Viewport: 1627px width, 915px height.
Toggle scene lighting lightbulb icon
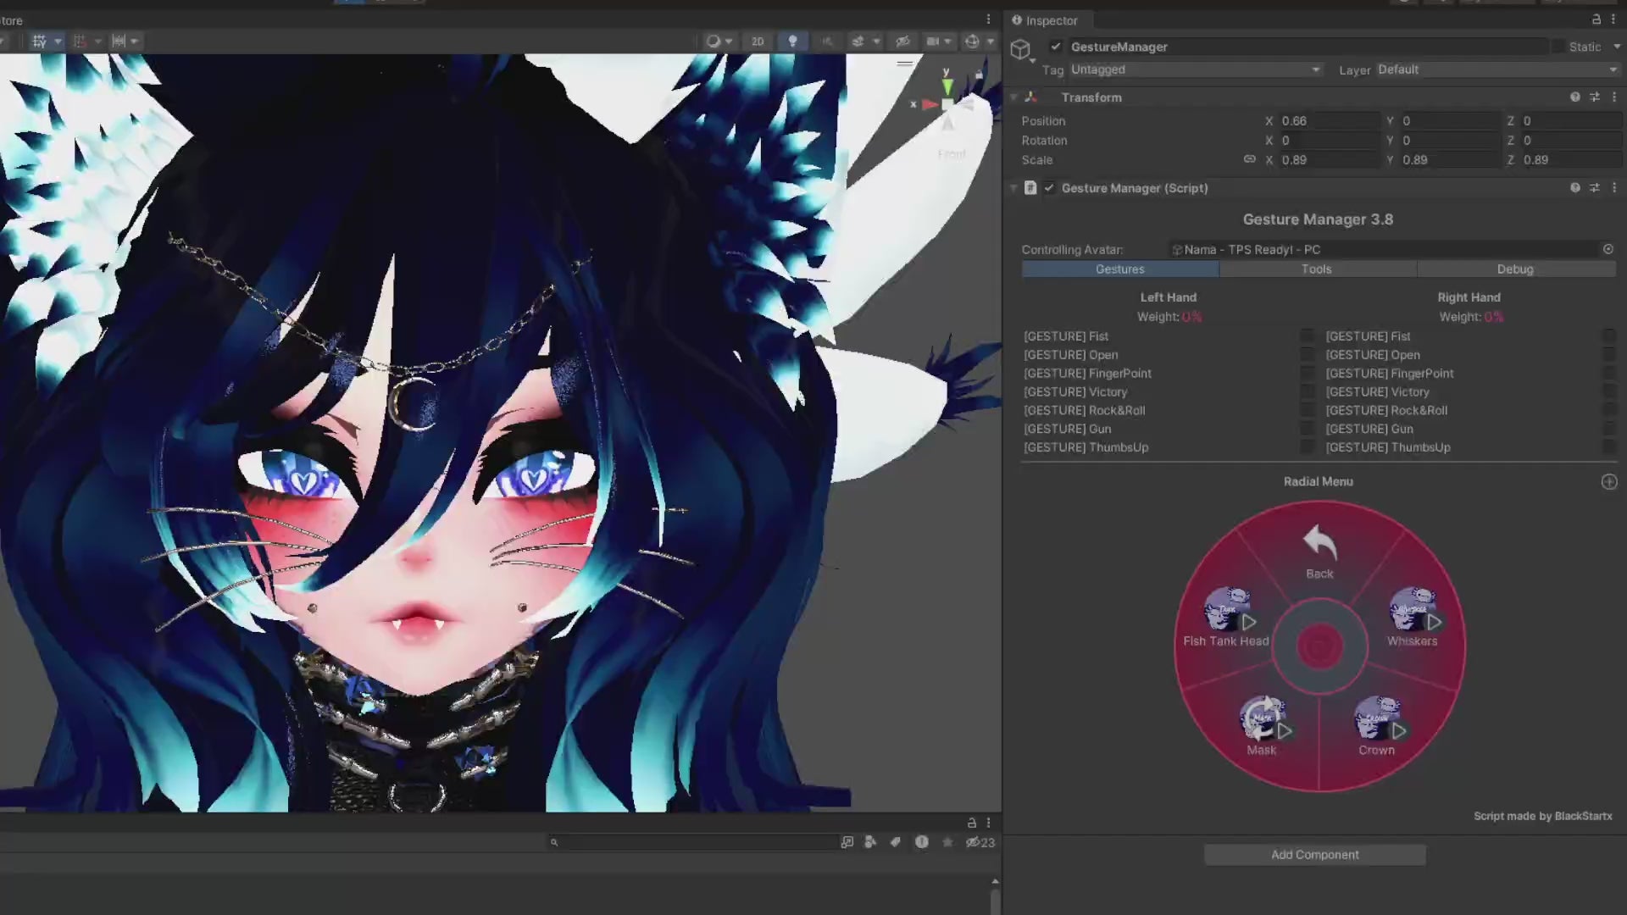click(x=792, y=41)
